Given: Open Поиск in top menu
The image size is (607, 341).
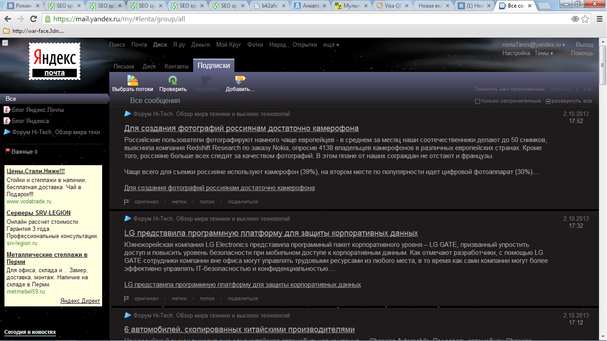Looking at the screenshot, I should [x=117, y=45].
